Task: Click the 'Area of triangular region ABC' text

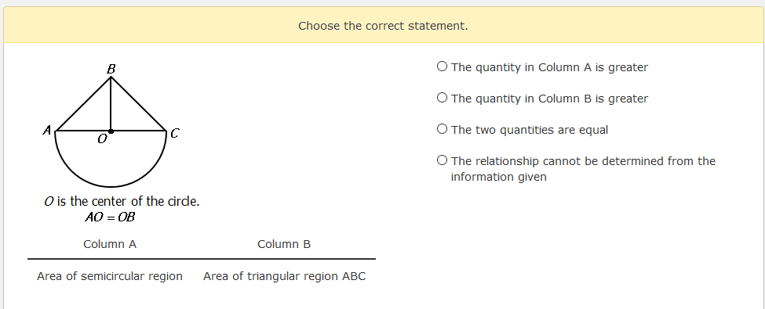Action: pos(285,276)
